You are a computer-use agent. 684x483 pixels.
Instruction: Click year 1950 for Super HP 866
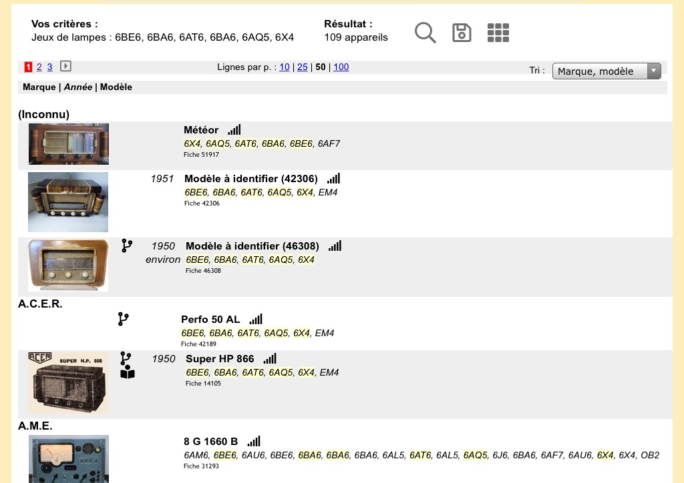pyautogui.click(x=164, y=358)
